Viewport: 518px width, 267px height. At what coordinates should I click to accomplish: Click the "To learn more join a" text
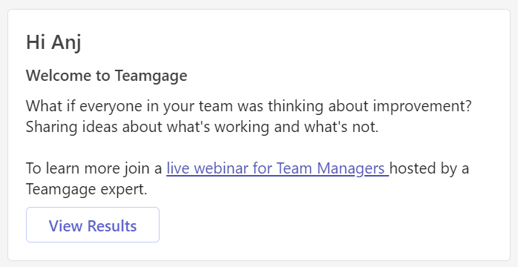(x=94, y=168)
